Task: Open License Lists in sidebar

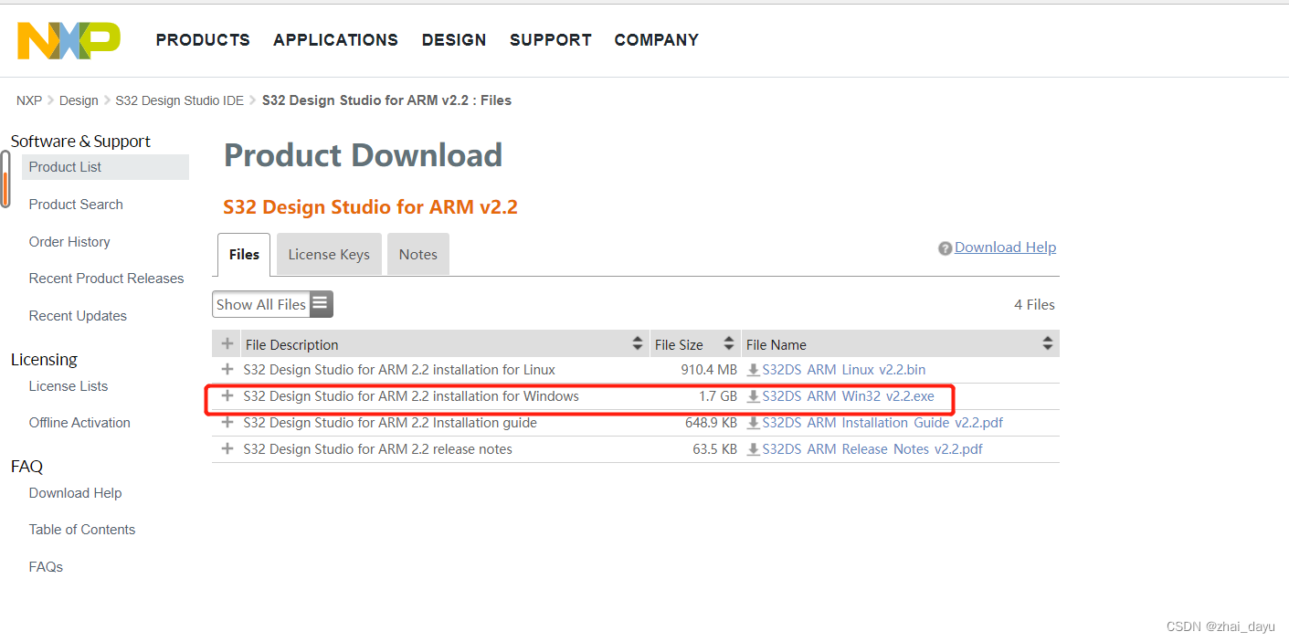Action: (x=69, y=386)
